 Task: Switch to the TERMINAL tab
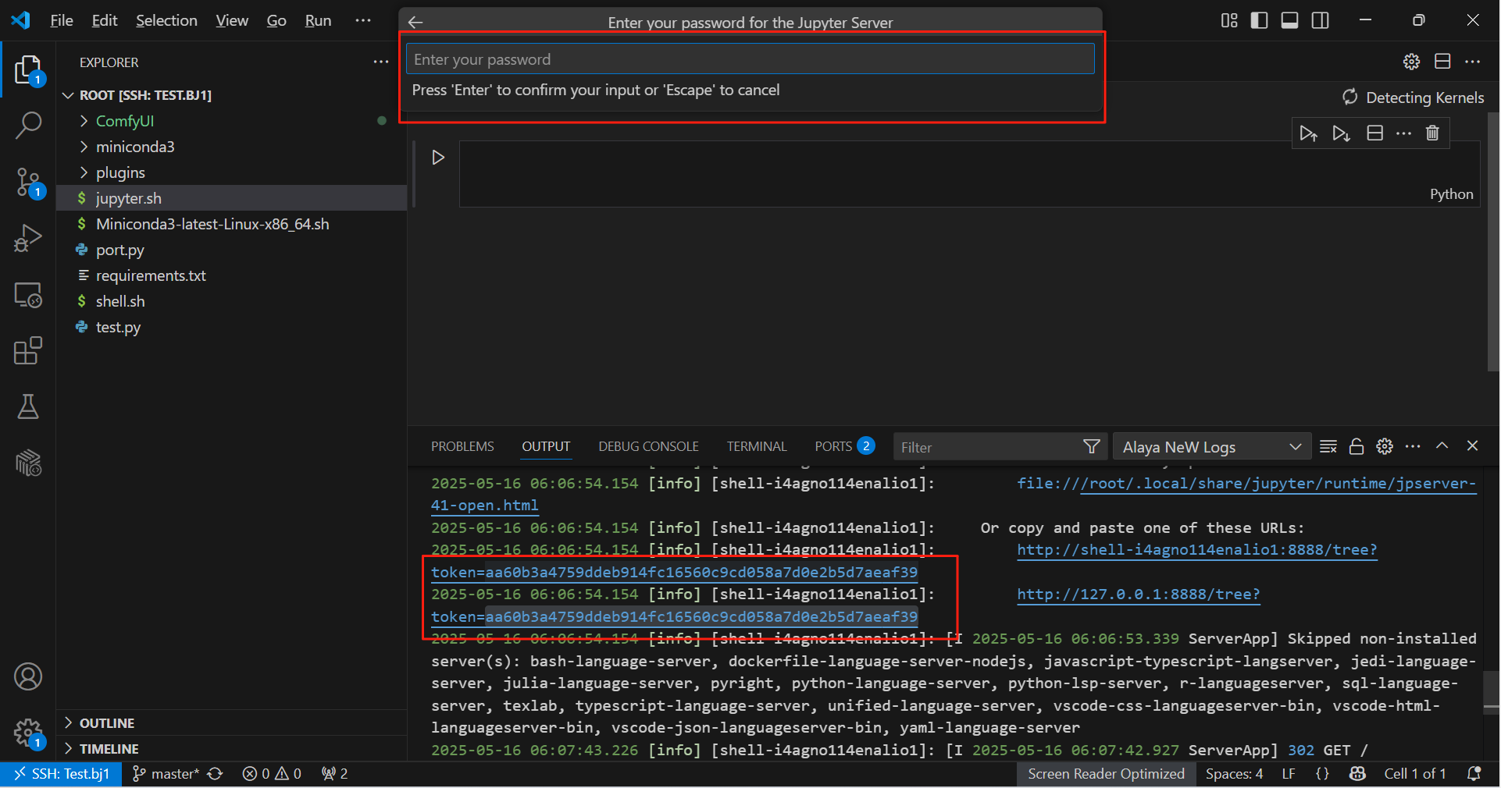(756, 446)
